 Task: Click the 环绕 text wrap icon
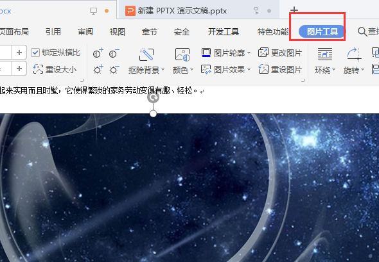click(325, 54)
